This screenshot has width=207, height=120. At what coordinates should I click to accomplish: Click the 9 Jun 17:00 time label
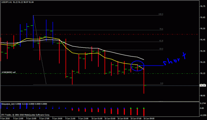tap(44, 119)
